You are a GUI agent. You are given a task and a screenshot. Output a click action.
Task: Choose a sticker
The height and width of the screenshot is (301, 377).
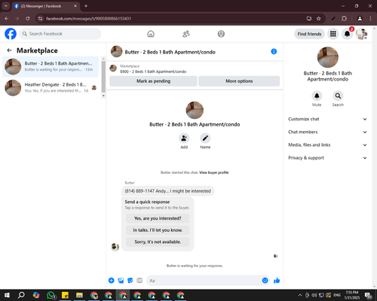(130, 281)
